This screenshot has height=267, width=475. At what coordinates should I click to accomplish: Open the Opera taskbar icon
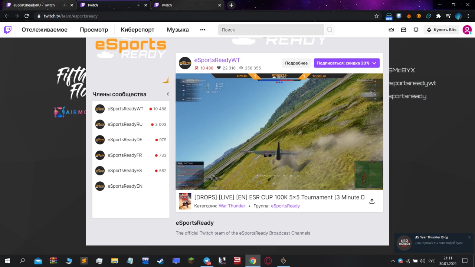click(x=268, y=261)
